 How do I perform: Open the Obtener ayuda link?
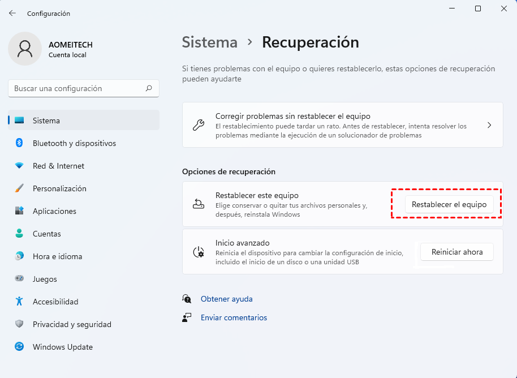coord(226,299)
